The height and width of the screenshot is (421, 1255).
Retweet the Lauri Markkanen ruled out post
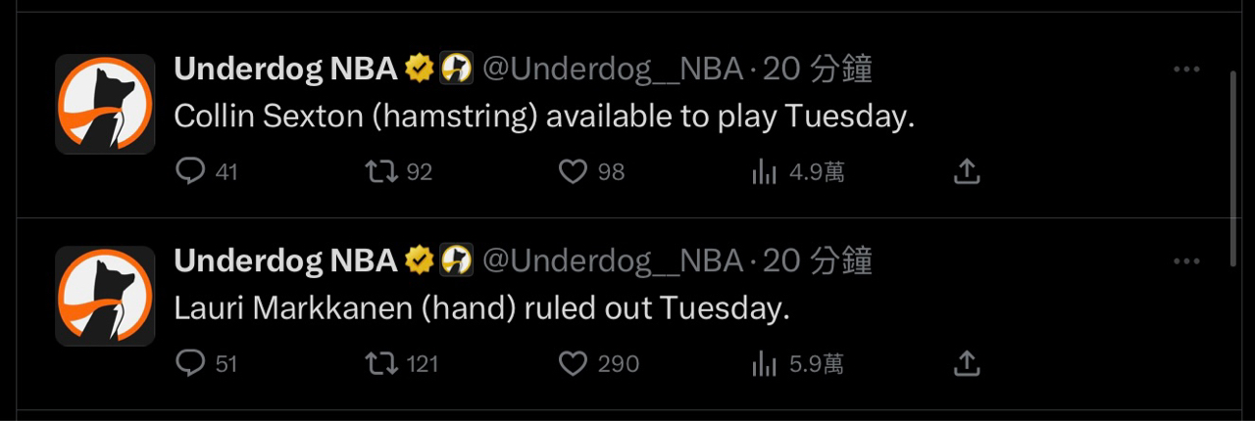pyautogui.click(x=381, y=364)
